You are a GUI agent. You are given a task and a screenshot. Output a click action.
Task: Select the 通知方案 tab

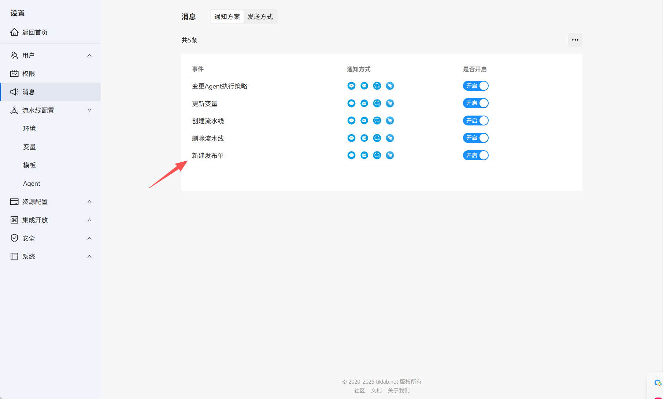tap(227, 16)
